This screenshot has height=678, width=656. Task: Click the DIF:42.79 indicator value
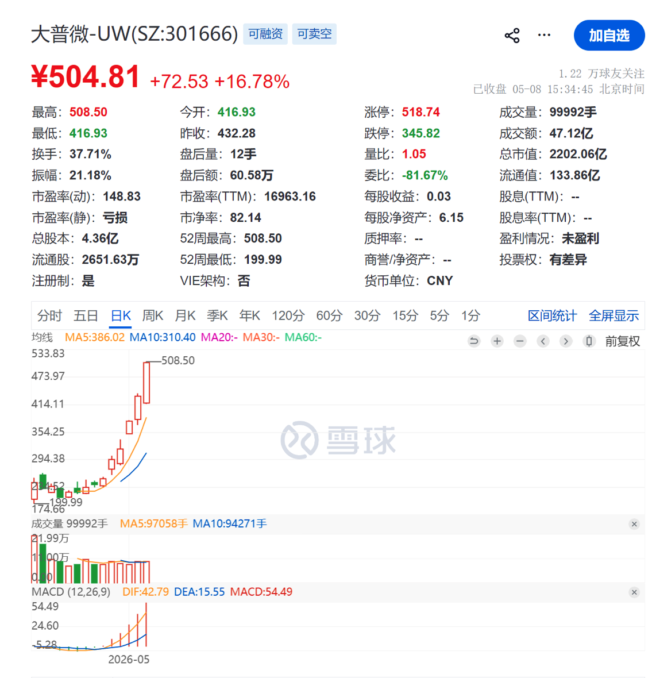click(145, 591)
